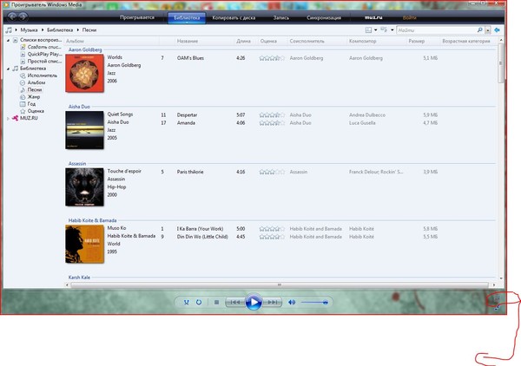Select the Despertar track
The width and height of the screenshot is (521, 366).
(x=187, y=115)
